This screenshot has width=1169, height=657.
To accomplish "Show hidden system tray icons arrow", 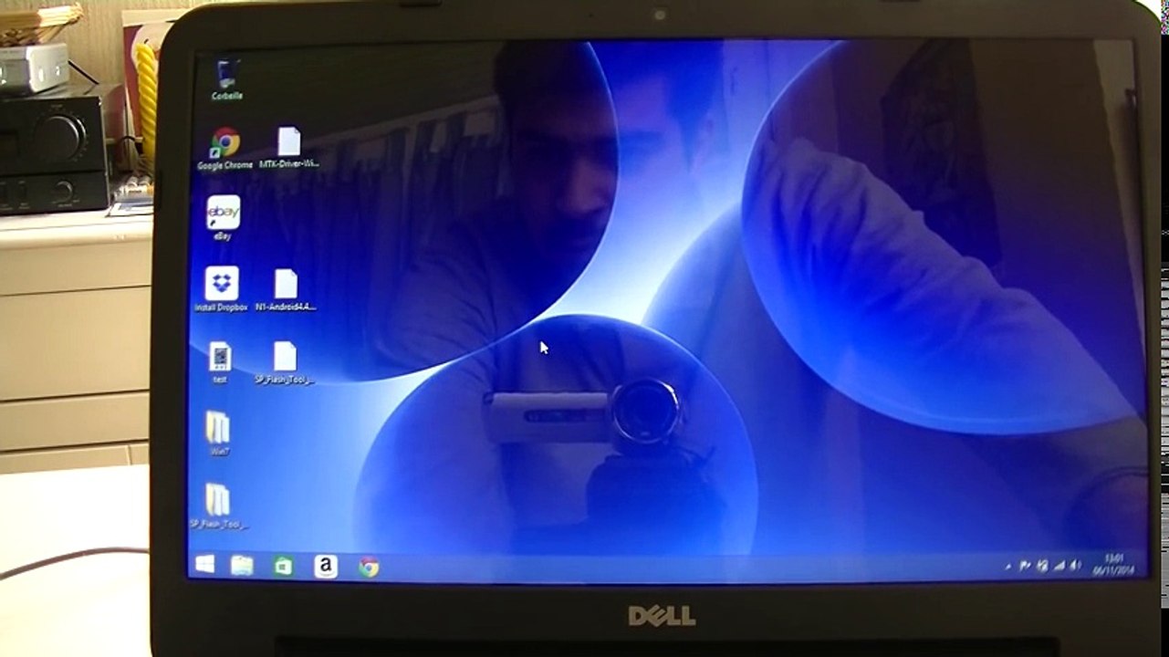I will tap(1008, 566).
